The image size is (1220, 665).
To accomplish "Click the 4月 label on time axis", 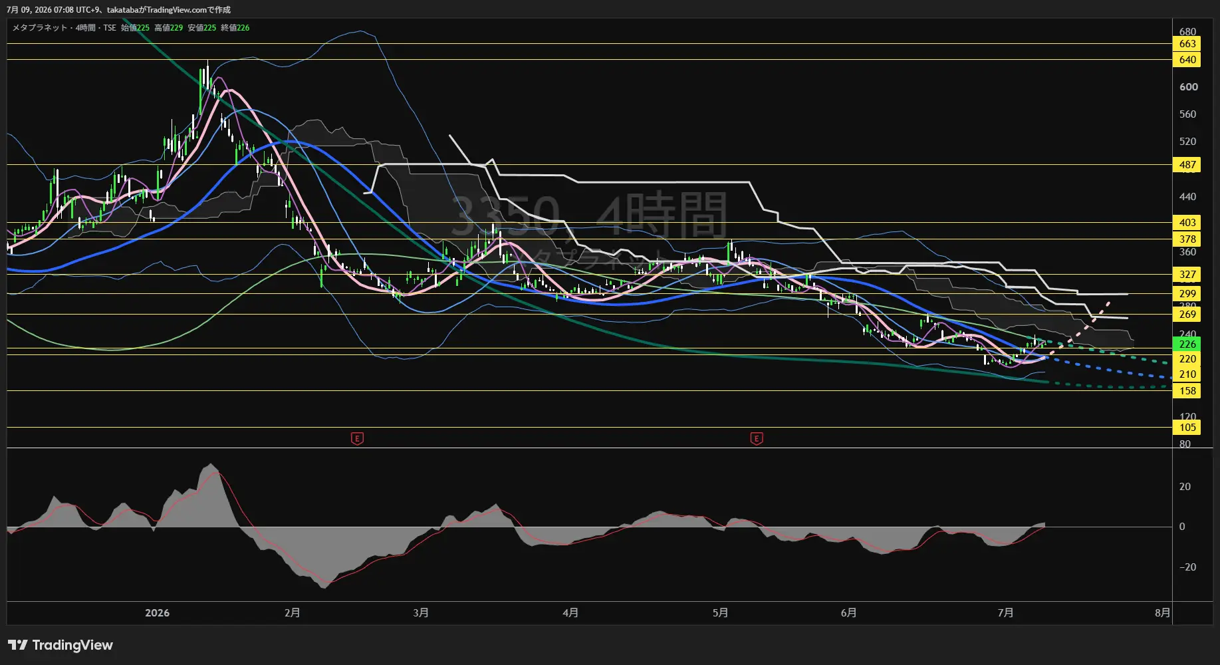I will click(x=570, y=613).
